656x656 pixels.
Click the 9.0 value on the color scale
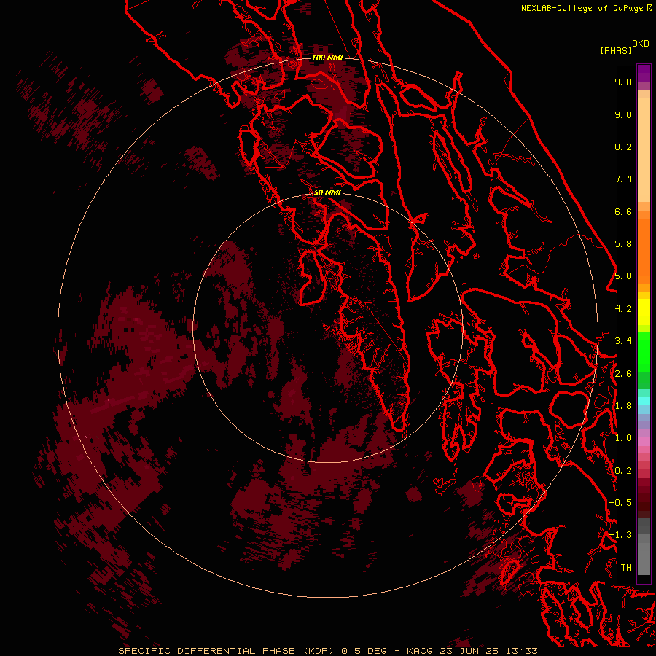point(623,114)
